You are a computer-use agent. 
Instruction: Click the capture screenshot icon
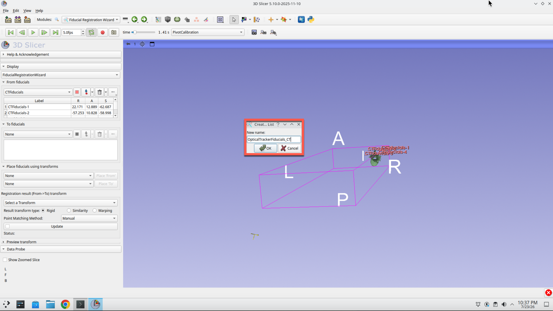pyautogui.click(x=254, y=32)
